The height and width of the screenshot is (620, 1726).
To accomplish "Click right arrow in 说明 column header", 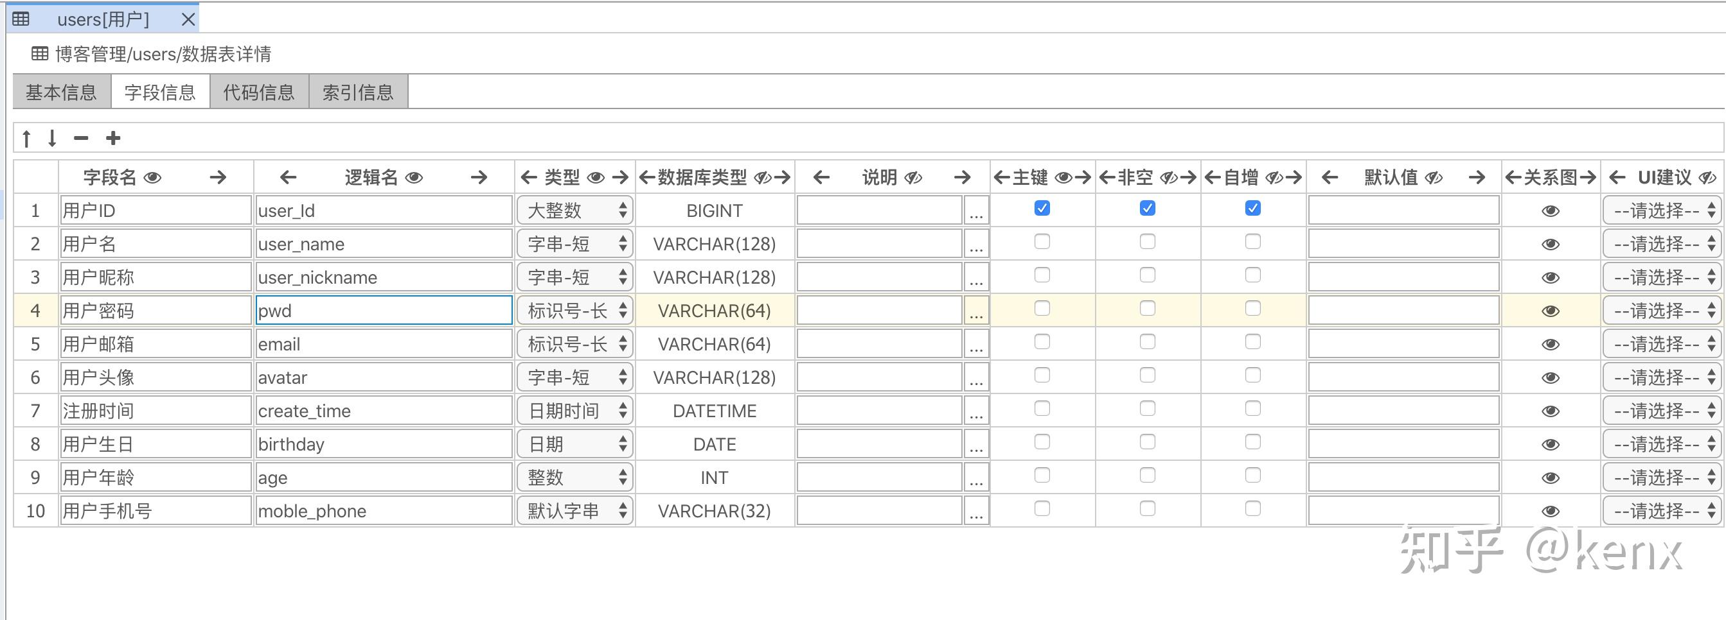I will point(962,177).
